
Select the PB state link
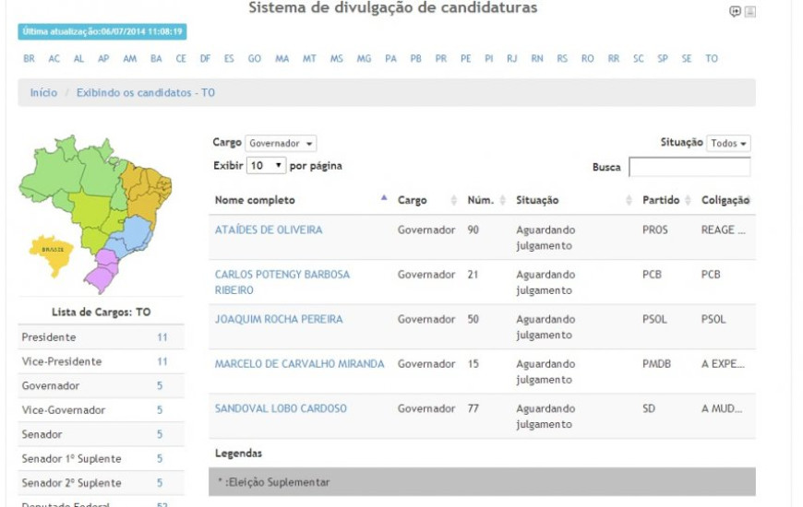point(416,58)
